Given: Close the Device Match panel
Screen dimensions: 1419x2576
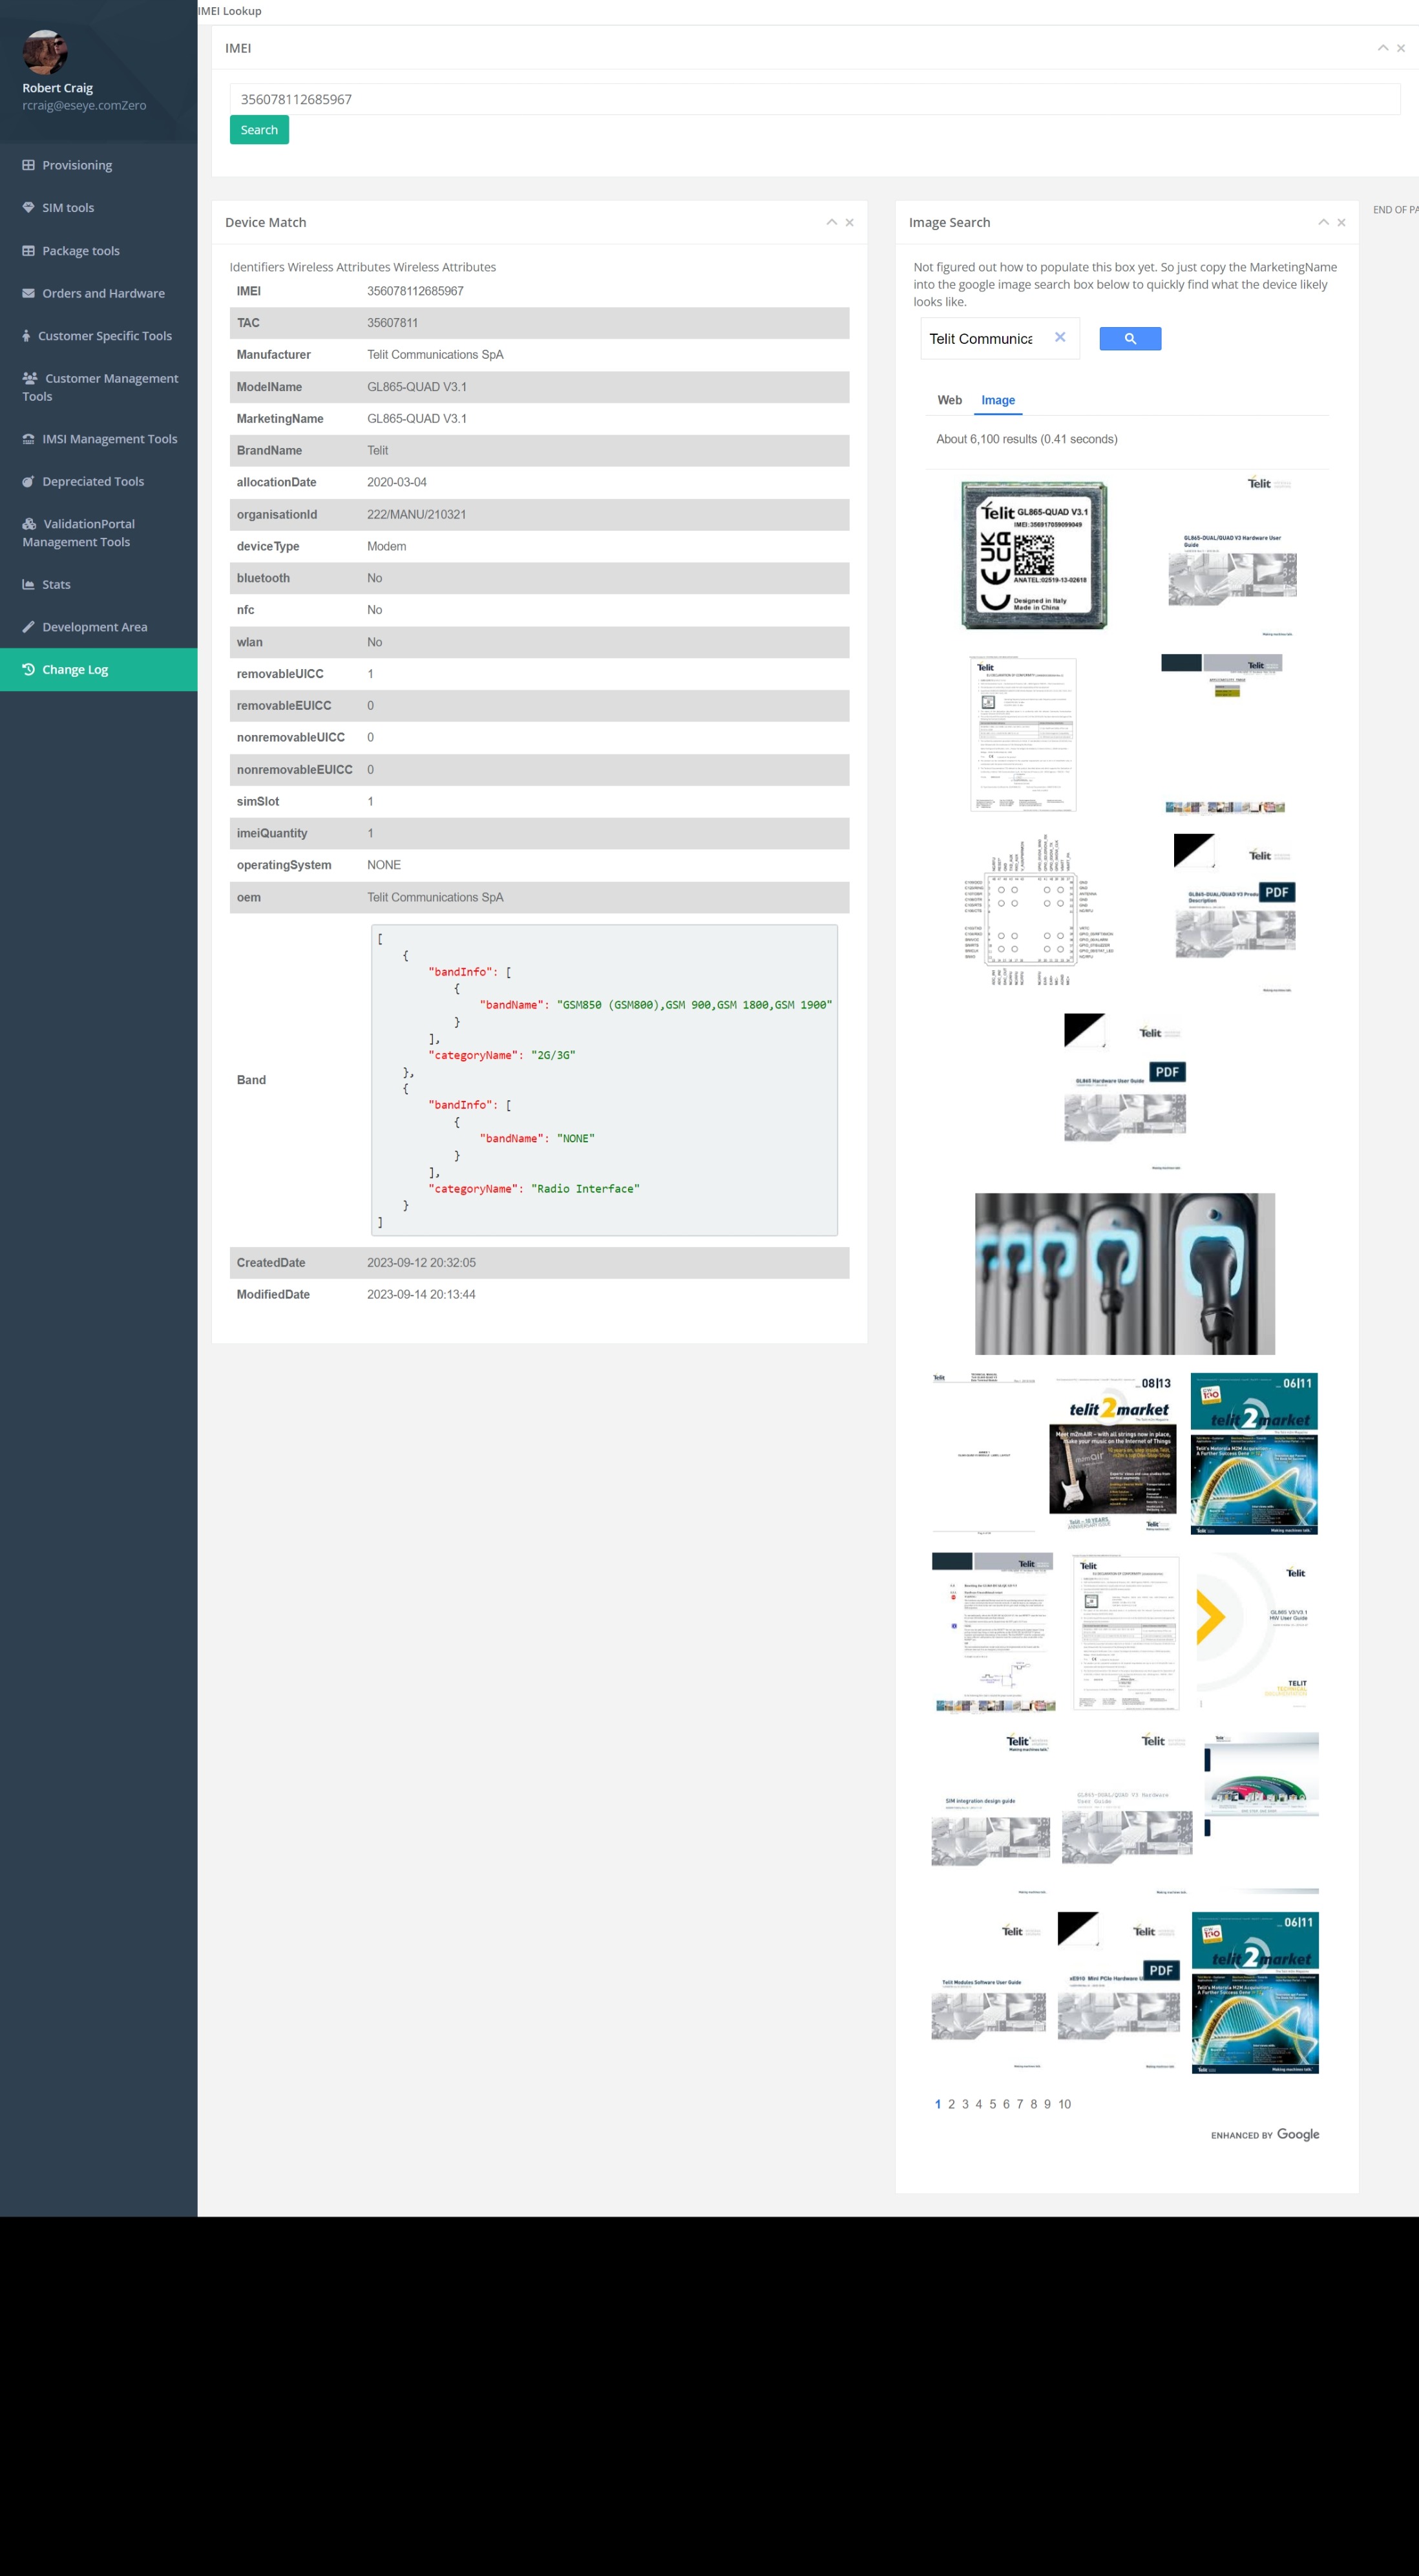Looking at the screenshot, I should point(850,222).
